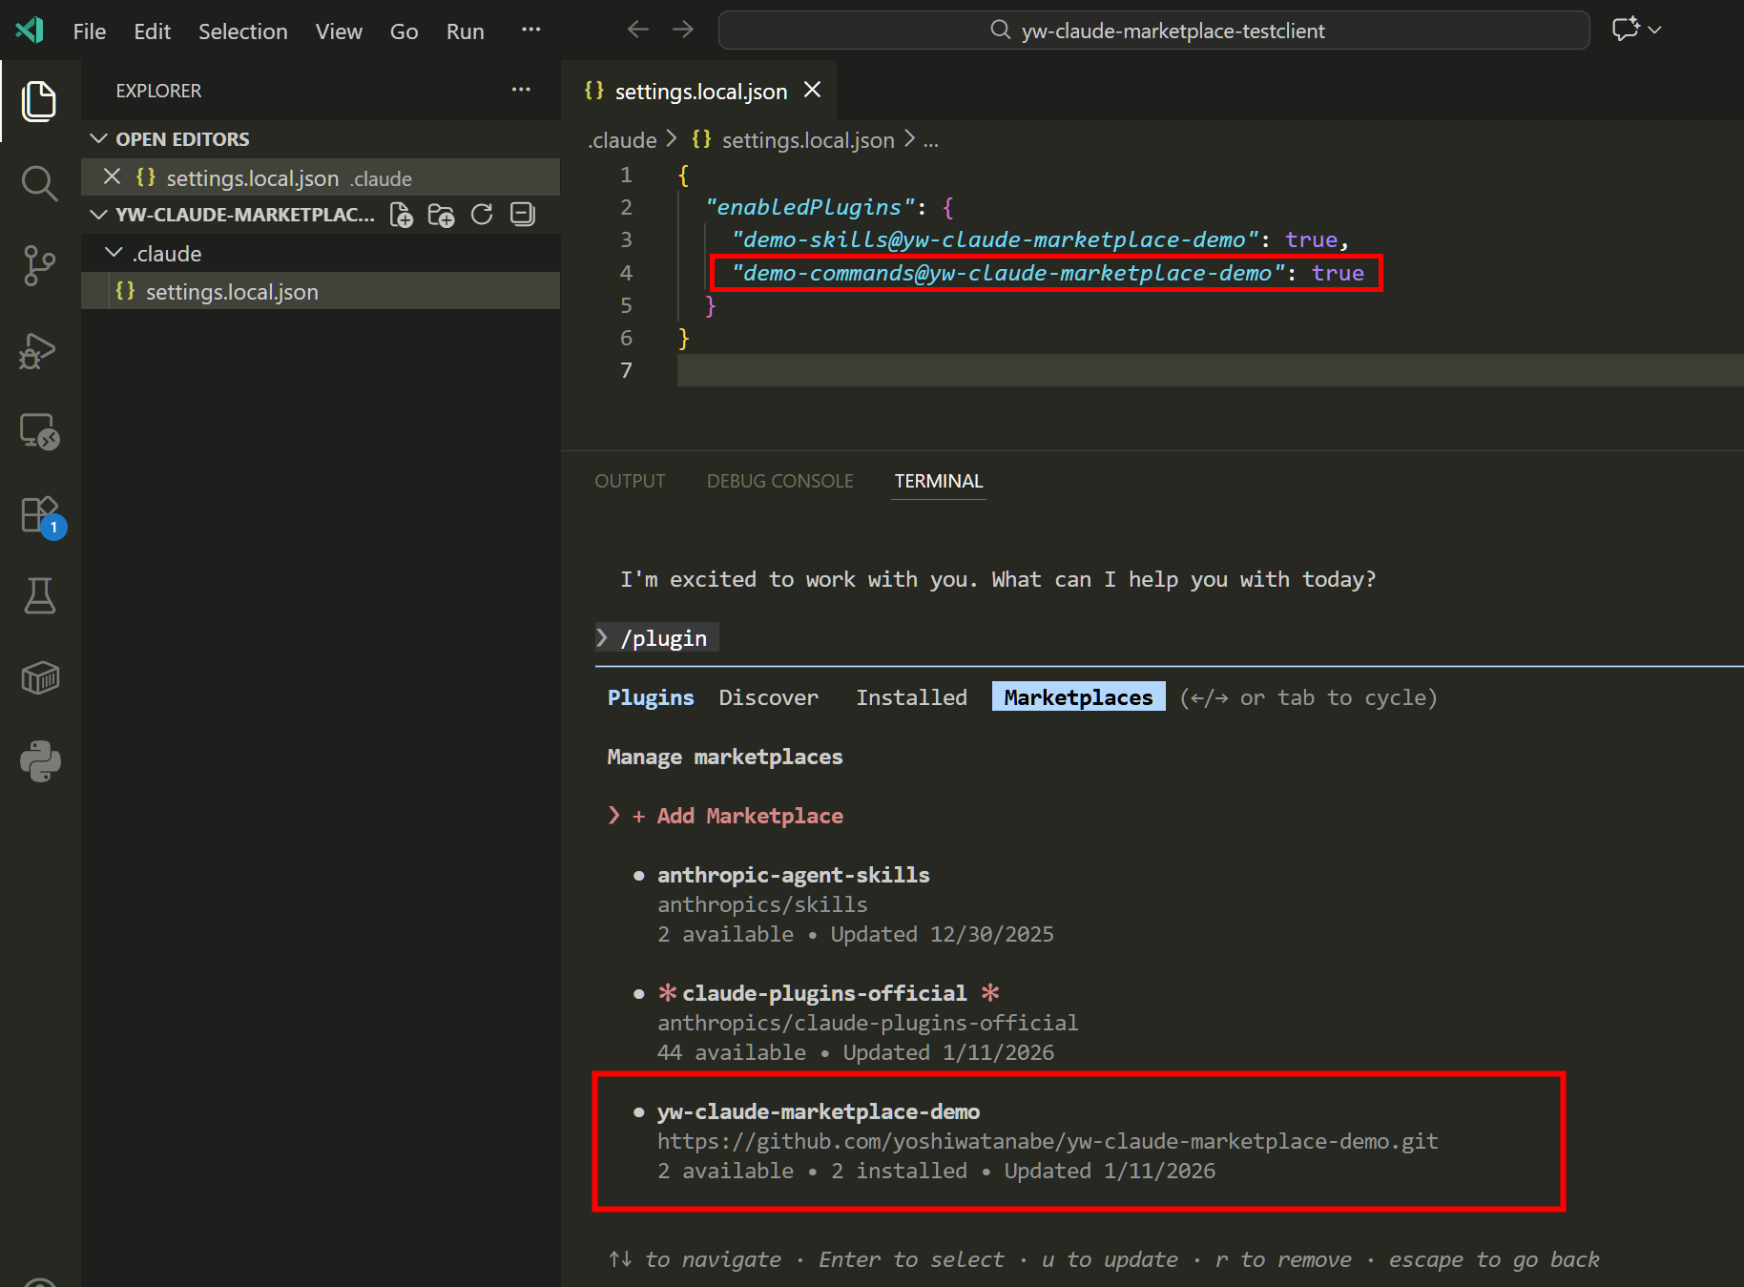Click the /plugin command in terminal prompt

pos(664,638)
